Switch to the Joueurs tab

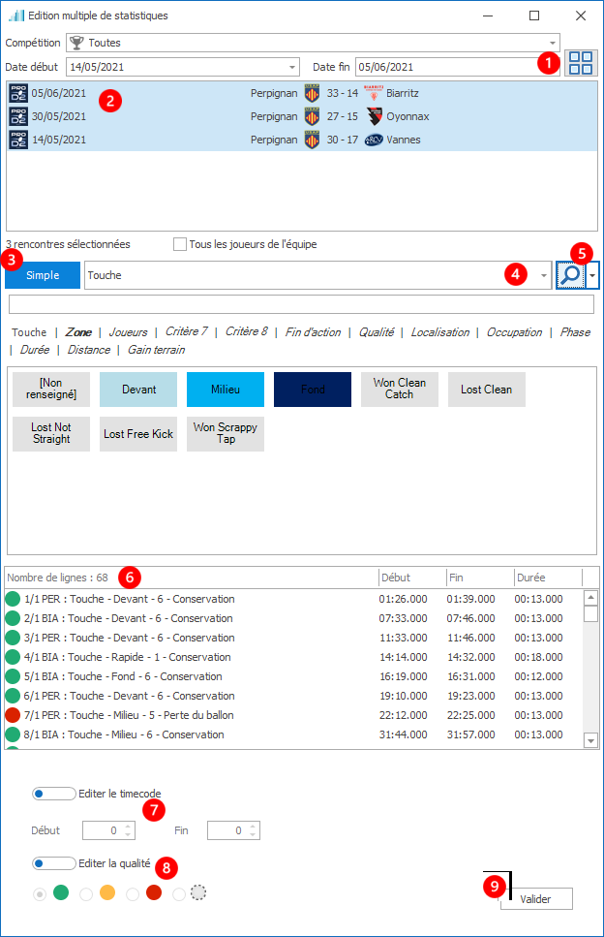point(128,332)
